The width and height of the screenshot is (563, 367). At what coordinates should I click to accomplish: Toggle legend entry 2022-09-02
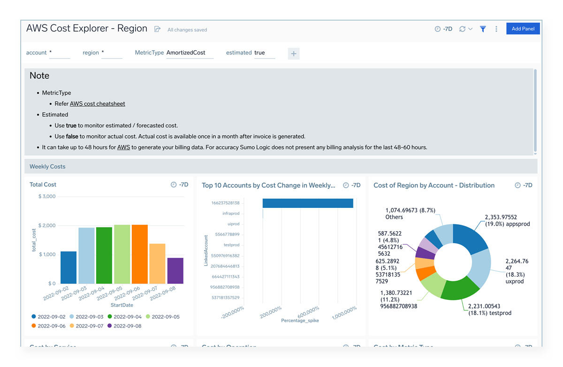tap(49, 317)
